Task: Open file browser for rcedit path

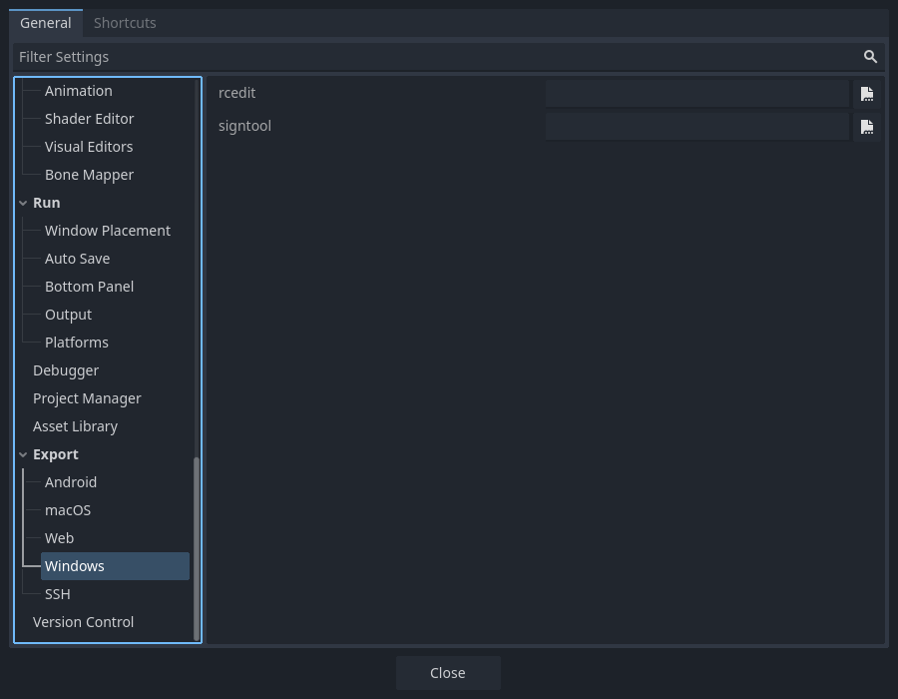Action: click(867, 93)
